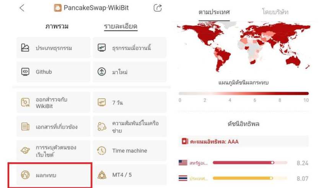Open the Time machine clock icon
The height and width of the screenshot is (188, 329).
tap(102, 151)
